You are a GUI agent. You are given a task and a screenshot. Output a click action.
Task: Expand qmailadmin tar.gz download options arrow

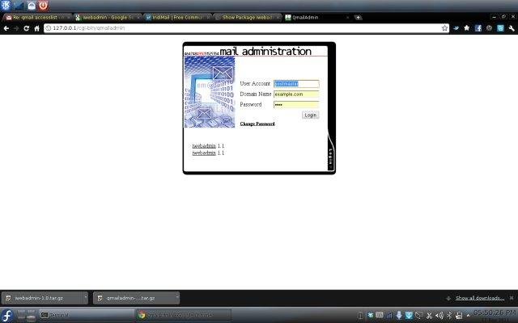[x=177, y=298]
